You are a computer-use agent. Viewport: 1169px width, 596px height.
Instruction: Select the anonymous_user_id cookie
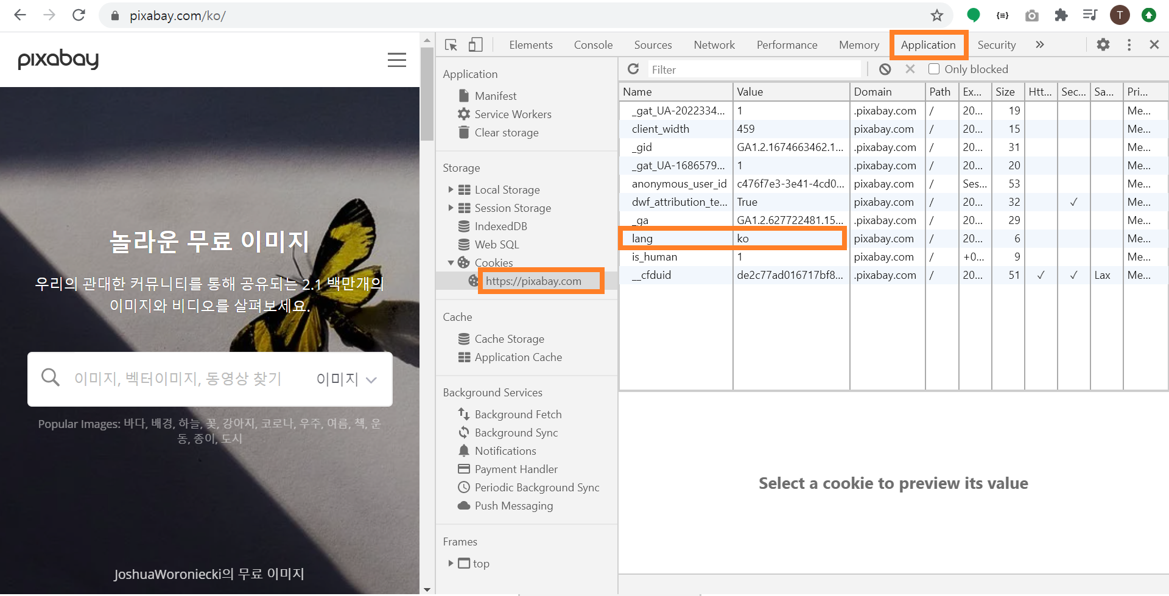(894, 183)
